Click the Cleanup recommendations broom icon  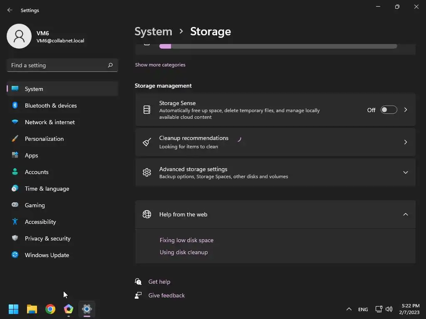(x=146, y=142)
